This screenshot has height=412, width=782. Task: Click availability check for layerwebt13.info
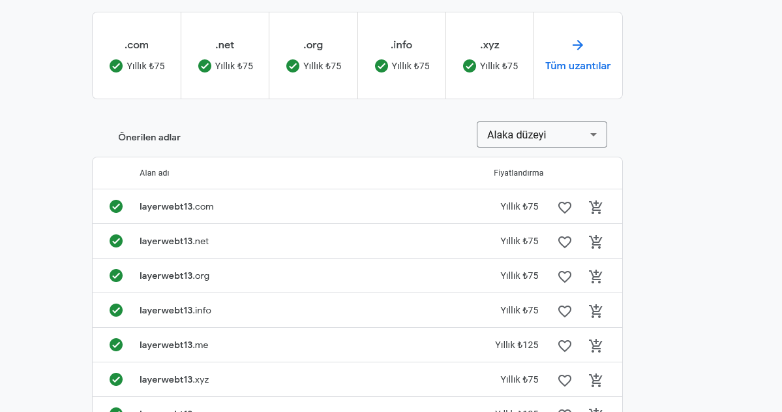116,310
